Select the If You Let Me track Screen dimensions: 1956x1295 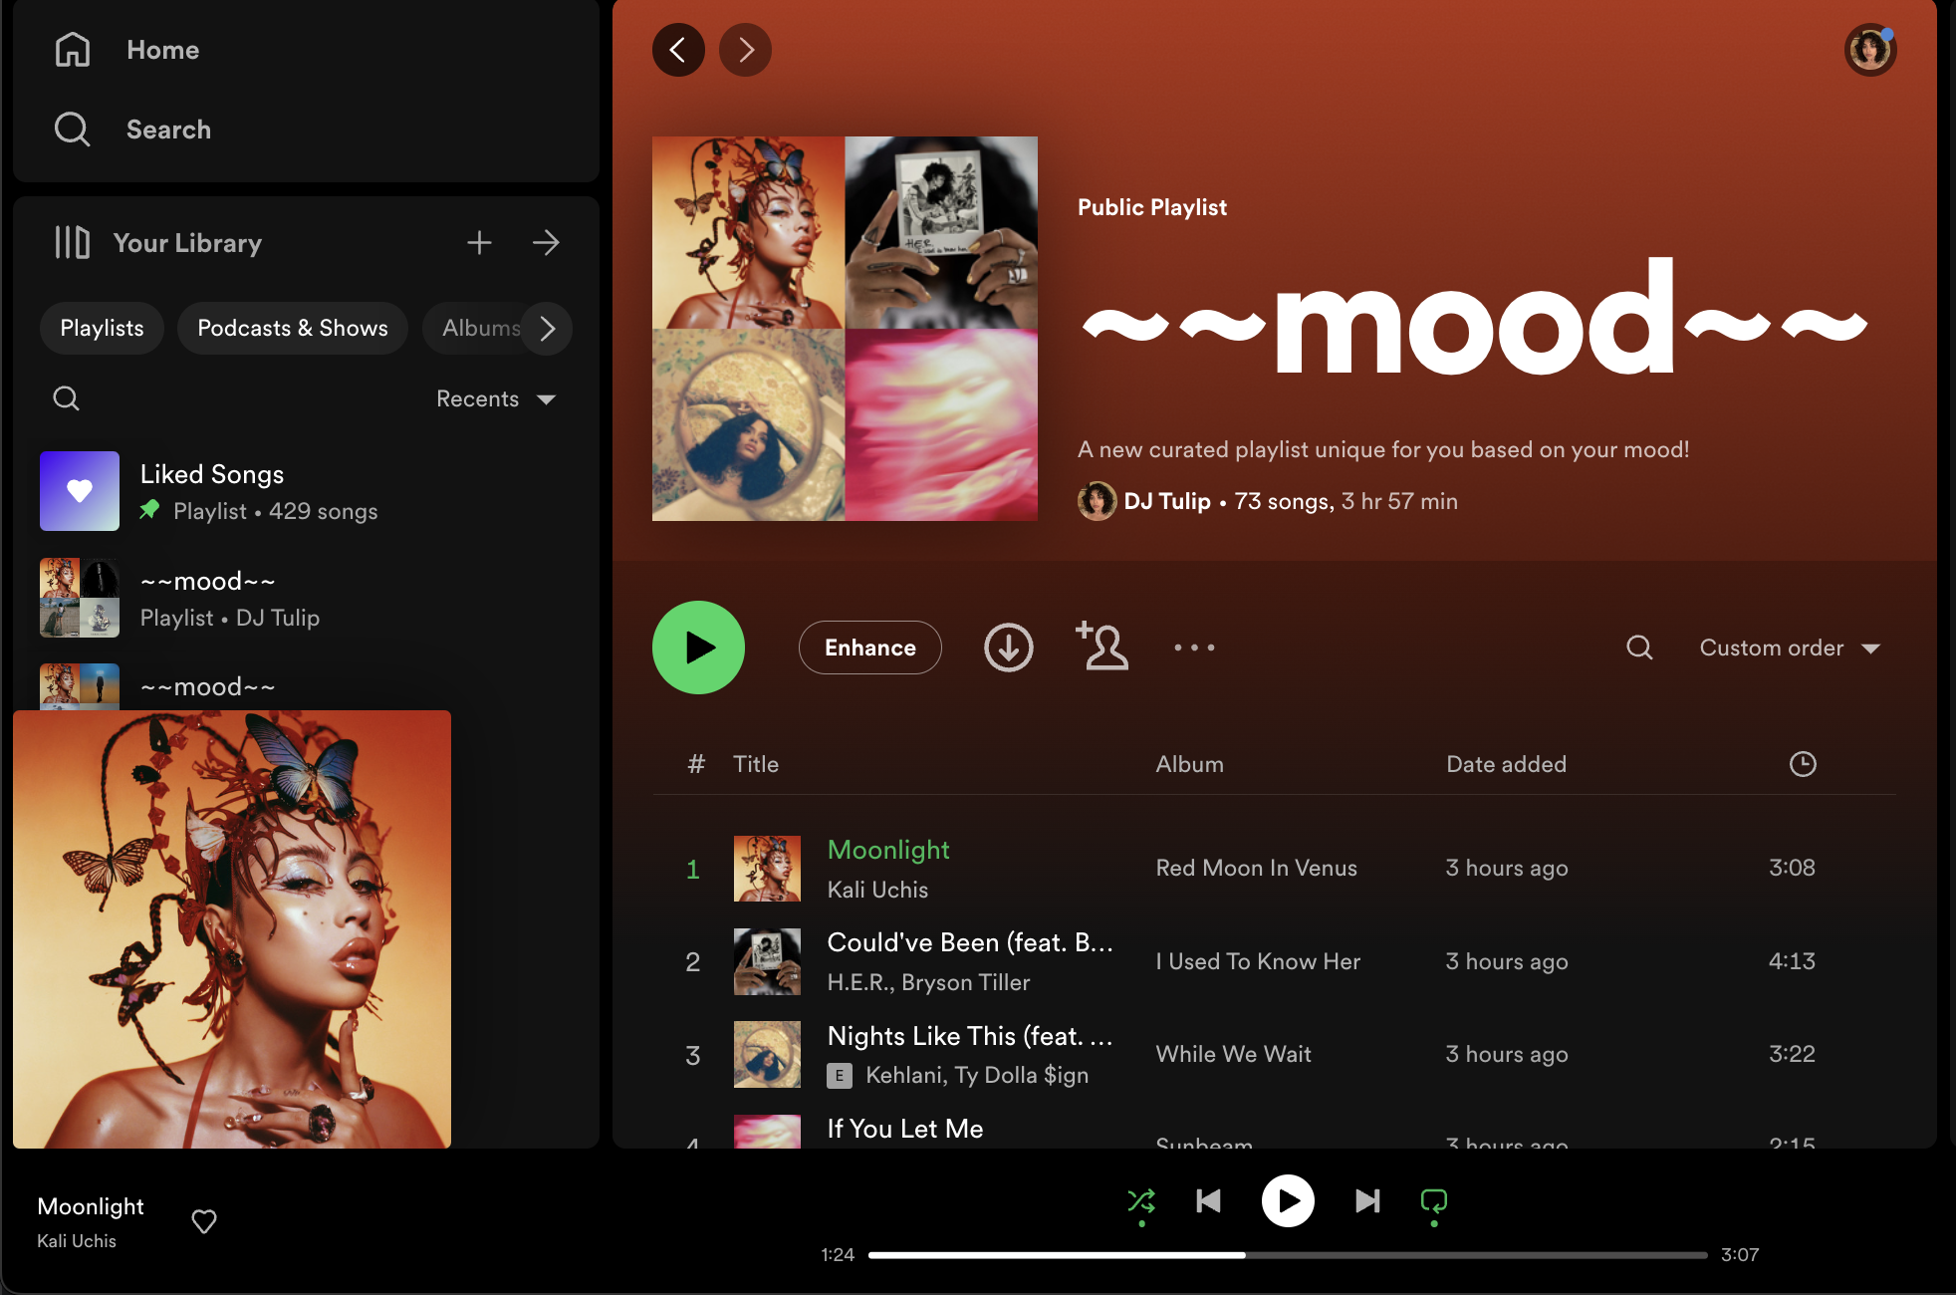905,1129
